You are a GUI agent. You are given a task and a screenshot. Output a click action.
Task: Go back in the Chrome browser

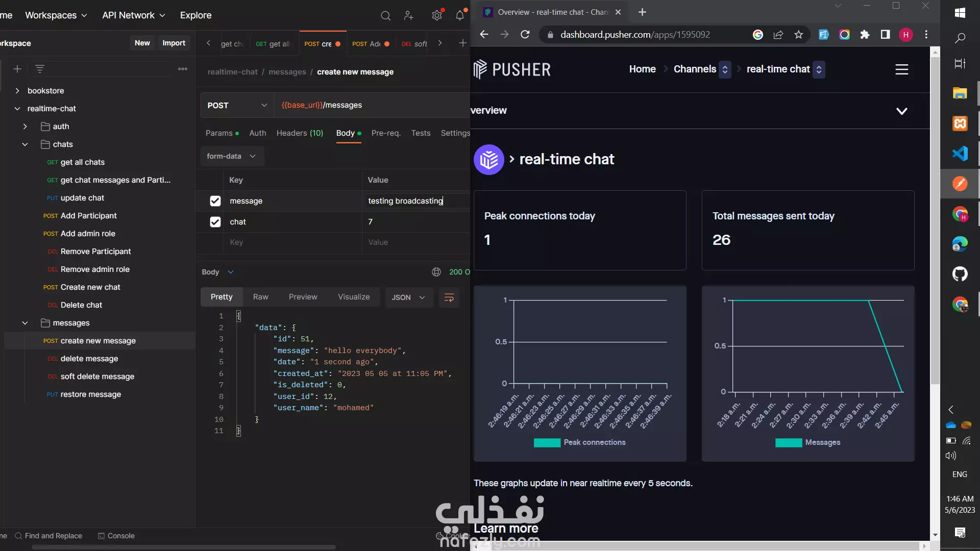coord(484,35)
